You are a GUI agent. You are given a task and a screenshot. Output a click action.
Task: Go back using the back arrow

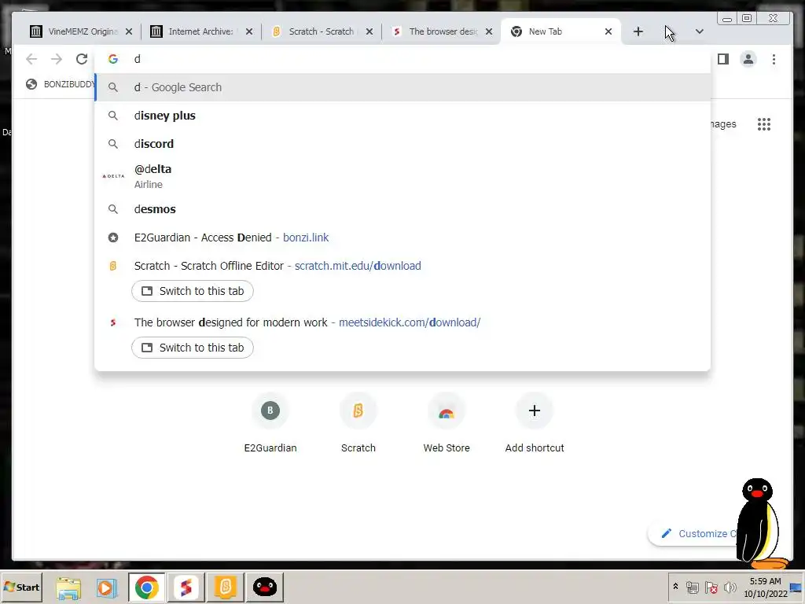31,59
